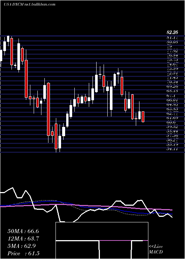Click the 56.27 price axis label
The height and width of the screenshot is (259, 185).
[172, 140]
